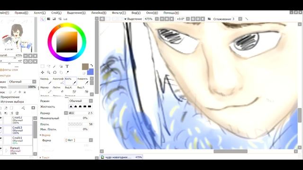Select the Eyedropper tool

67,72
